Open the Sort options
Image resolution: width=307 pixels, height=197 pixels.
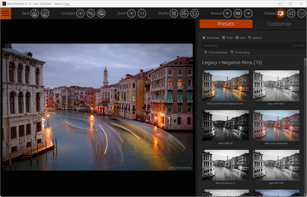[240, 38]
